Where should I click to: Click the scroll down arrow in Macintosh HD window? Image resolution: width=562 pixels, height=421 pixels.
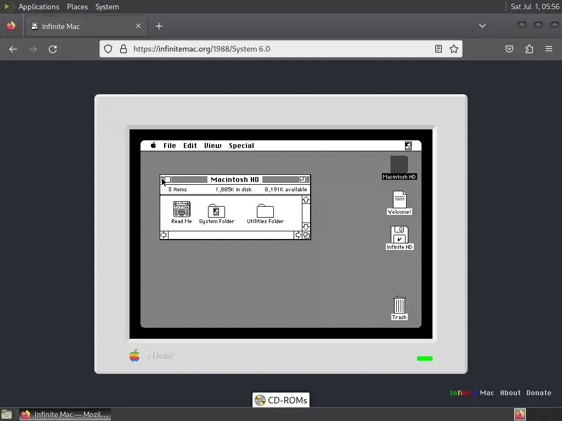point(306,227)
